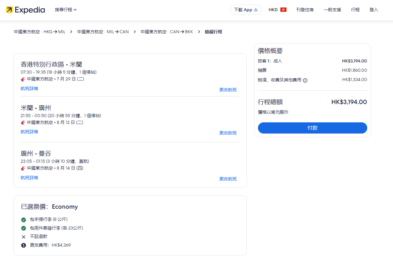Click info icon beside 稅項、收費及其他費用

tap(305, 80)
